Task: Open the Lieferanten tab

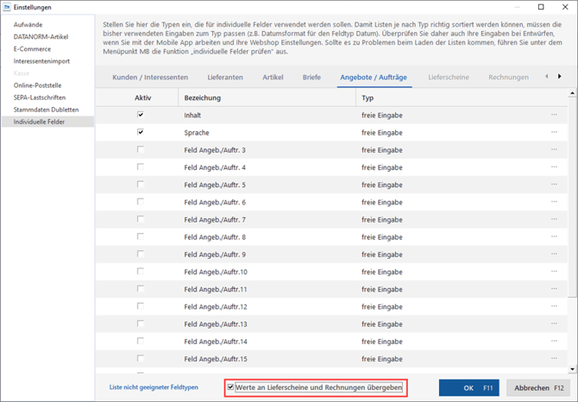Action: [x=225, y=78]
